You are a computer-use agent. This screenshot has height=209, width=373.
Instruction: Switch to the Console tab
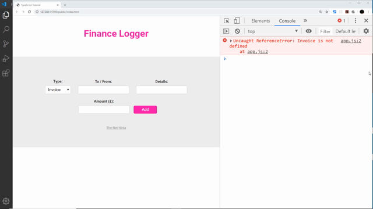click(x=287, y=21)
